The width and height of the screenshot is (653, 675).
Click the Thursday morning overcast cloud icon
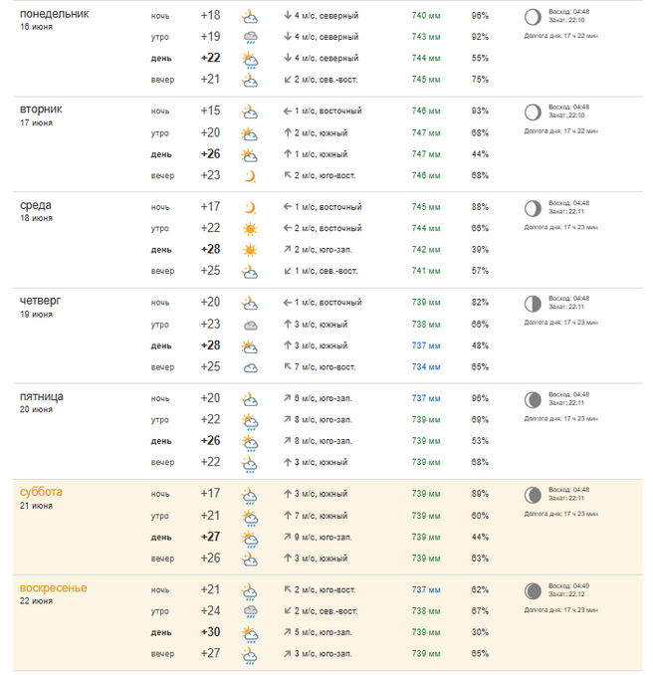[x=249, y=325]
